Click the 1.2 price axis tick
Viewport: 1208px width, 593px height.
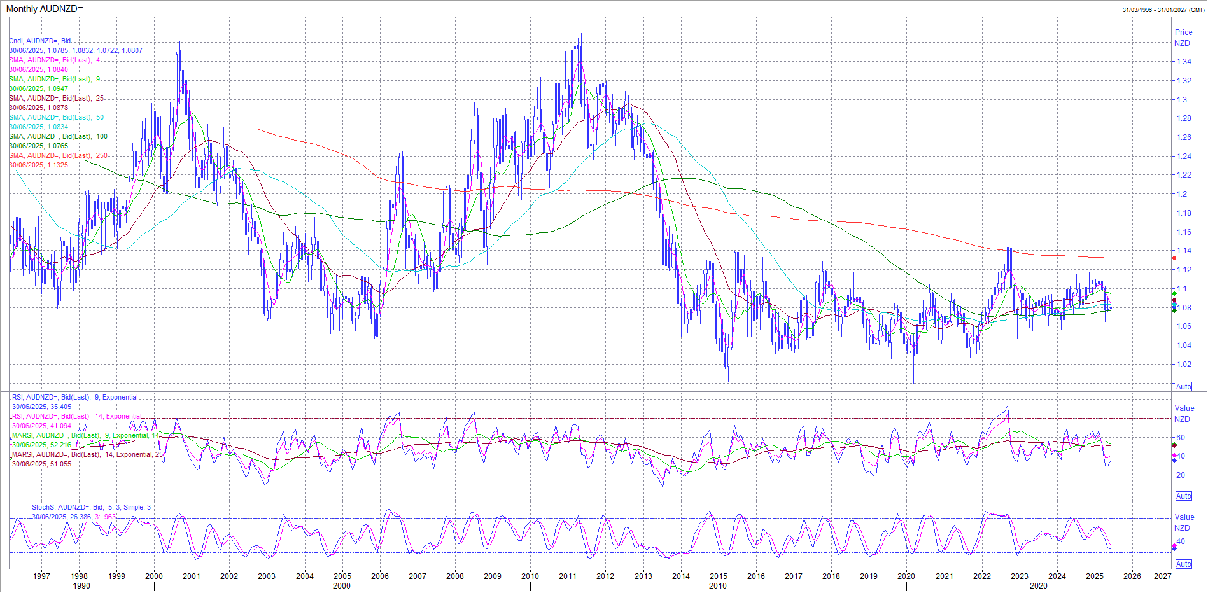coord(1182,194)
